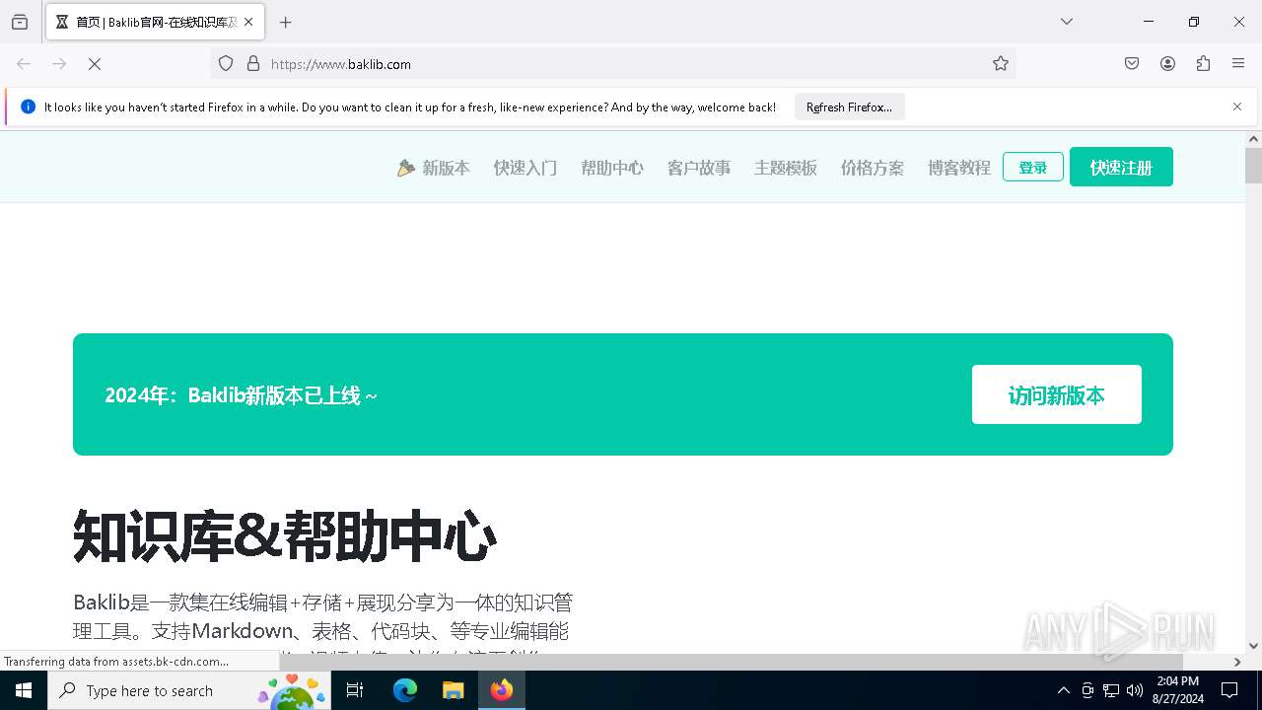The height and width of the screenshot is (710, 1262).
Task: Open 客户故事 navigation link
Action: coord(699,168)
